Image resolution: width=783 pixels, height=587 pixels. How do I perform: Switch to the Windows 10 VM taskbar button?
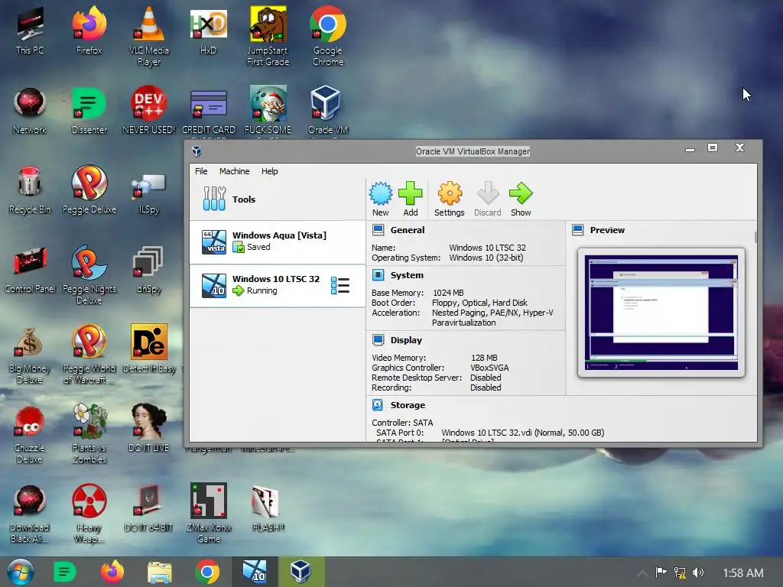255,572
